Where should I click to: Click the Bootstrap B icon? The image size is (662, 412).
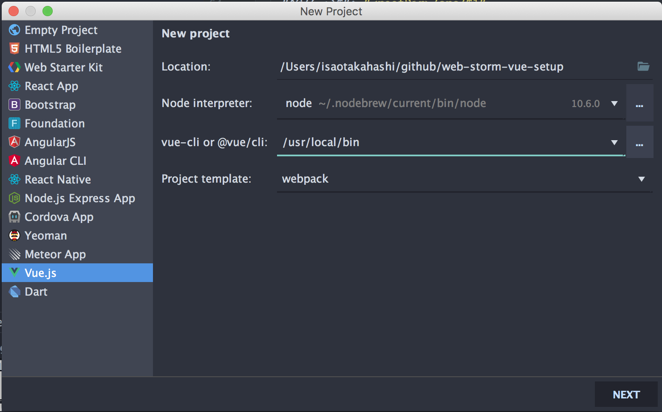(x=14, y=105)
